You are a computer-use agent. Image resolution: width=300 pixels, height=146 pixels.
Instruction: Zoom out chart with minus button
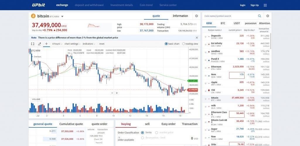coord(112,93)
